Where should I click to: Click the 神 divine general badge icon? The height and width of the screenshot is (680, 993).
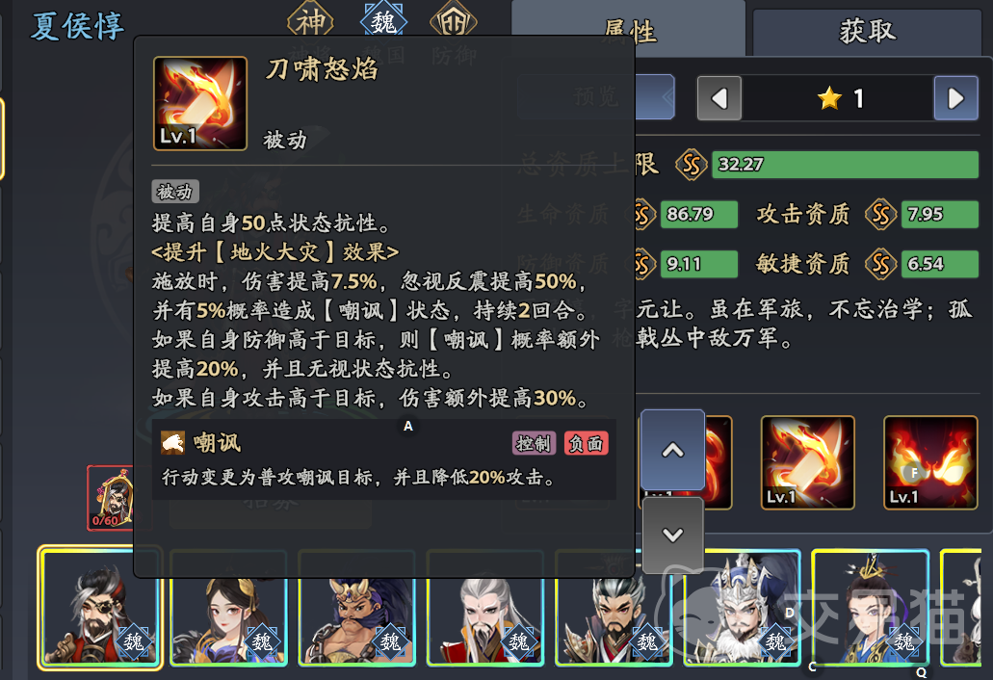coord(310,21)
